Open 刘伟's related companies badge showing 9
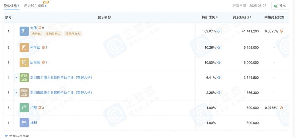 (41, 28)
